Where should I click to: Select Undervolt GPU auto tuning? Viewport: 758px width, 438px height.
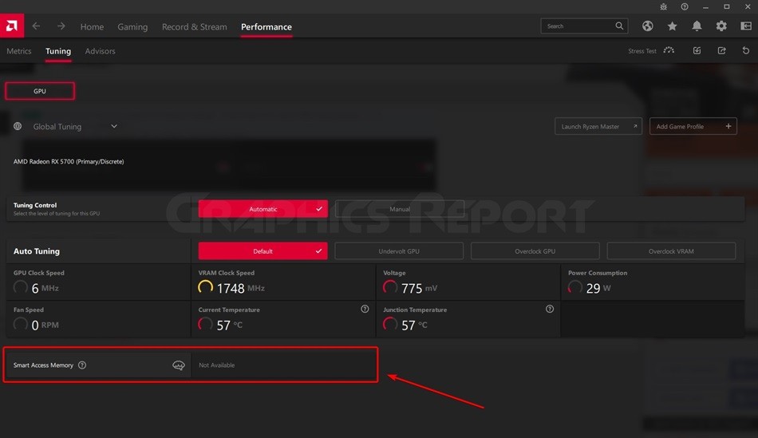(x=399, y=251)
